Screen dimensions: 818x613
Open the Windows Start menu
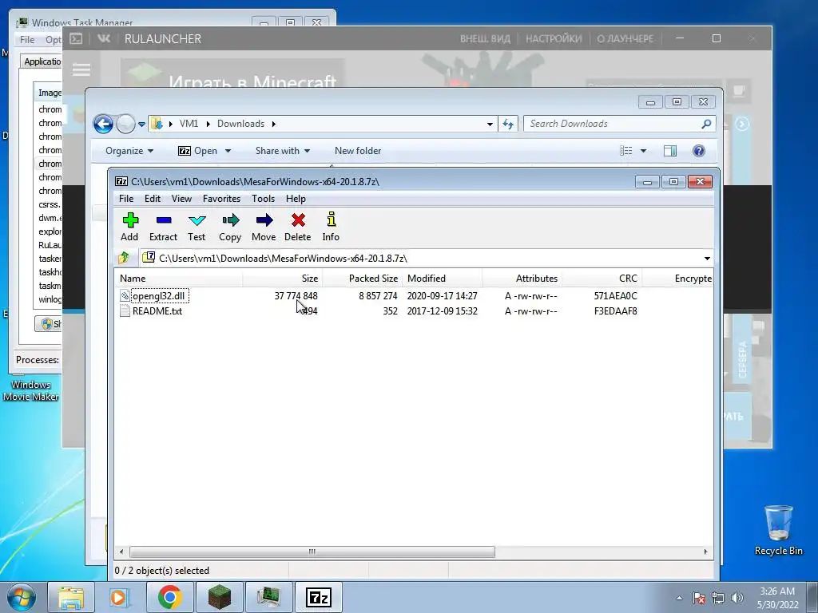point(22,597)
